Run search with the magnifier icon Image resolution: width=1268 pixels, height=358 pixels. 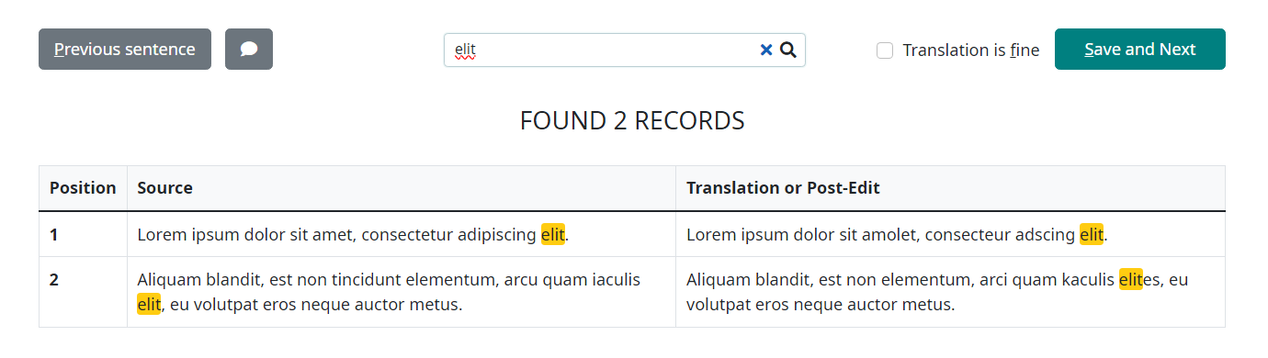(x=787, y=50)
